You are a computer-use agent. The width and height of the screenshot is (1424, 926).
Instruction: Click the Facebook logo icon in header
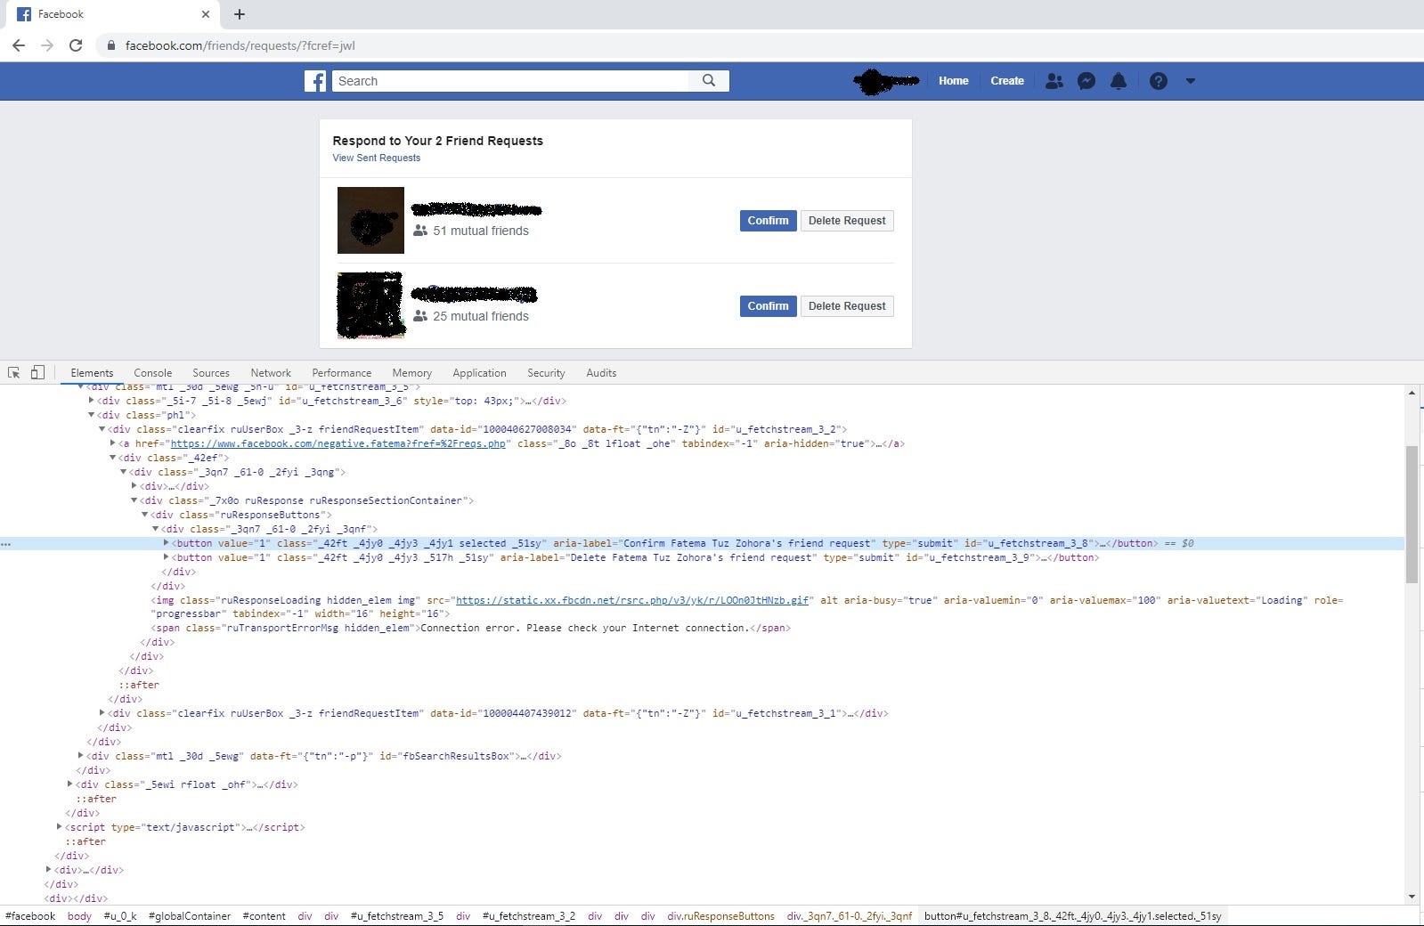(x=315, y=81)
